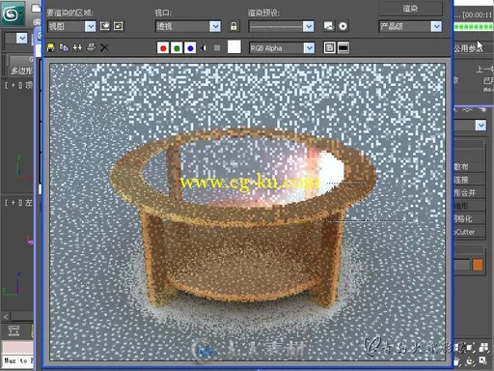Toggle the alpha channel display

(204, 48)
